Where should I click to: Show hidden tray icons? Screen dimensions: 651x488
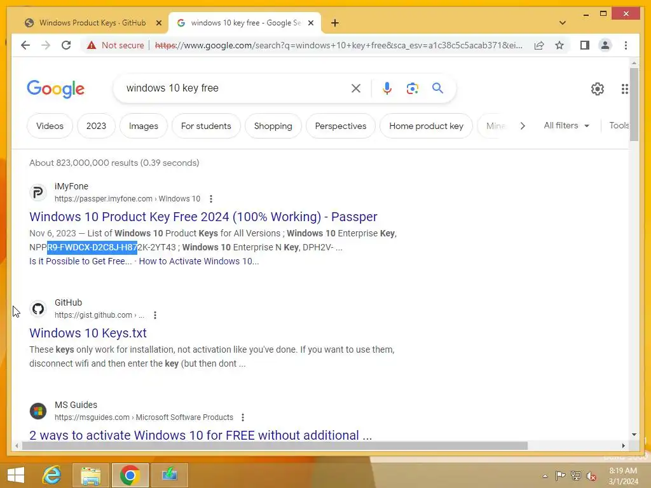[545, 476]
